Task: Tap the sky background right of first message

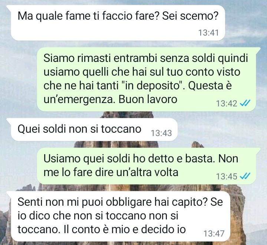Action: coord(245,23)
